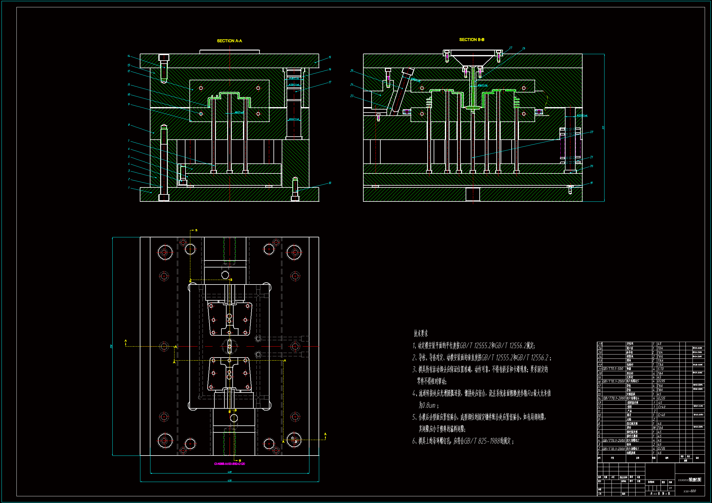Select balloon number 22 in Section B-B
Image resolution: width=712 pixels, height=503 pixels.
[x=591, y=132]
